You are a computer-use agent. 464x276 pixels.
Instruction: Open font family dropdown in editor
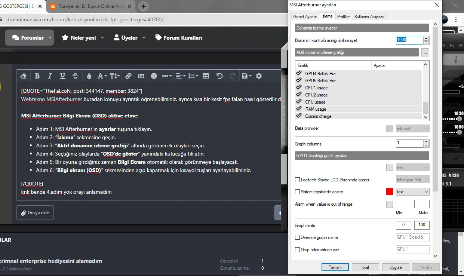[102, 76]
